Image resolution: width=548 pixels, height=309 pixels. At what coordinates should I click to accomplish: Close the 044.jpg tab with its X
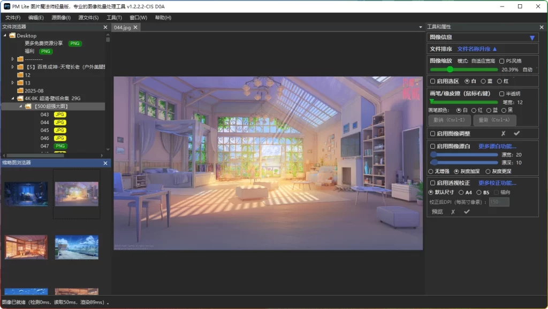click(135, 27)
